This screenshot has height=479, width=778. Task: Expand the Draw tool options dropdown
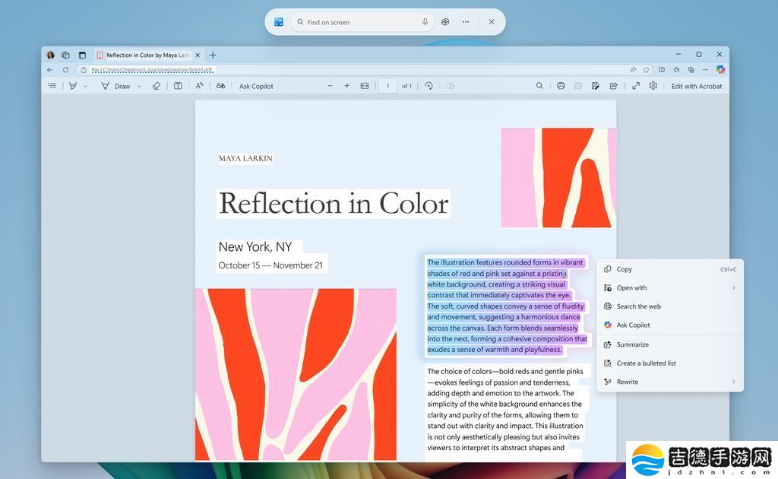click(139, 87)
